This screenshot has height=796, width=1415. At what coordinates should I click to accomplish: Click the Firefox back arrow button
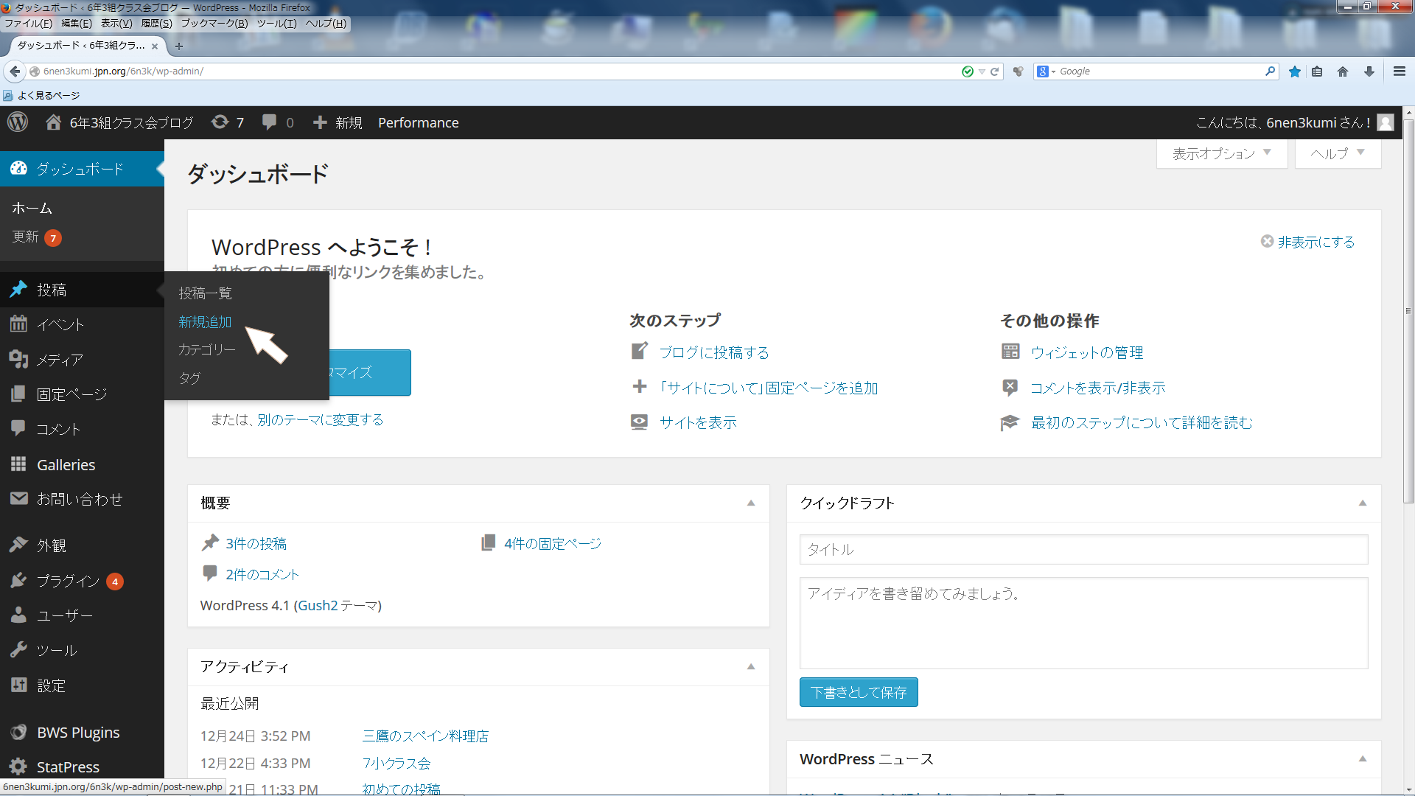tap(15, 71)
